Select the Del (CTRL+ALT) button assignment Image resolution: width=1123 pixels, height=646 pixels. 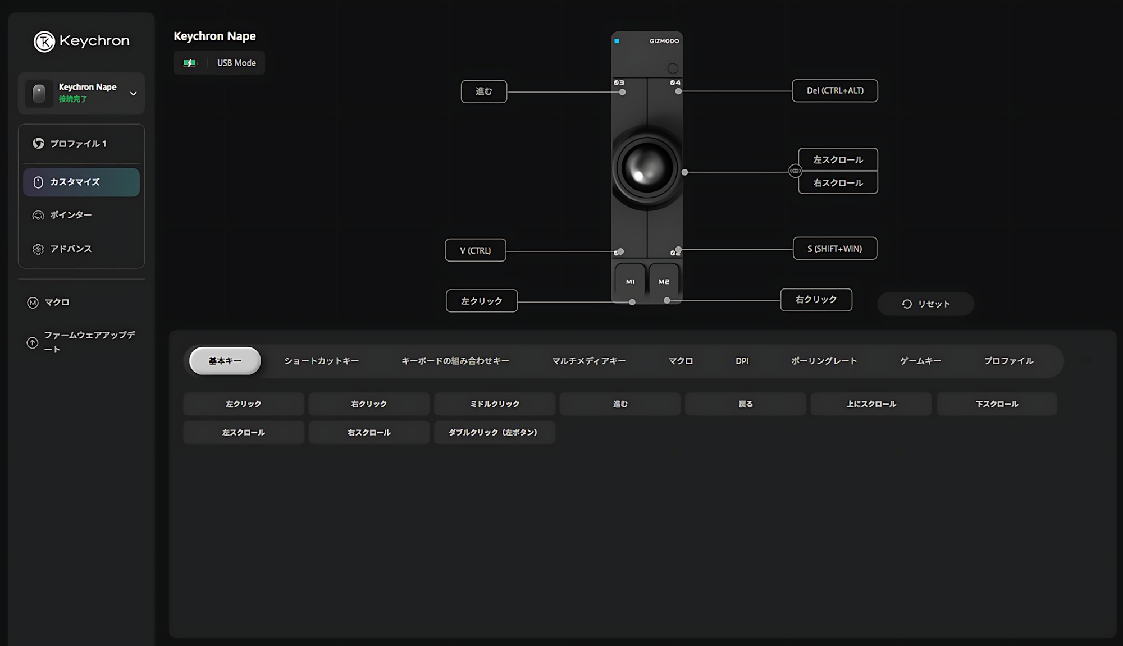[x=834, y=91]
